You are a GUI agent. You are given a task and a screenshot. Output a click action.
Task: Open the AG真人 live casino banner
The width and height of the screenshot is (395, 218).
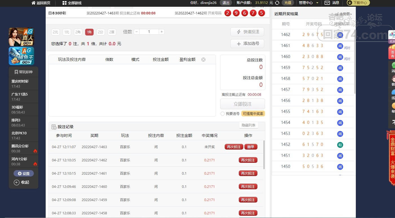(21, 37)
